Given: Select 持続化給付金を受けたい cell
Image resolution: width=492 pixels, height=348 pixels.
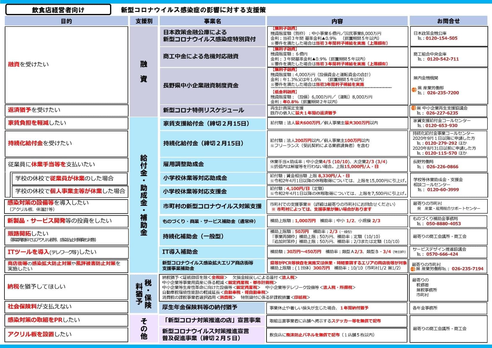Looking at the screenshot, I should [66, 143].
